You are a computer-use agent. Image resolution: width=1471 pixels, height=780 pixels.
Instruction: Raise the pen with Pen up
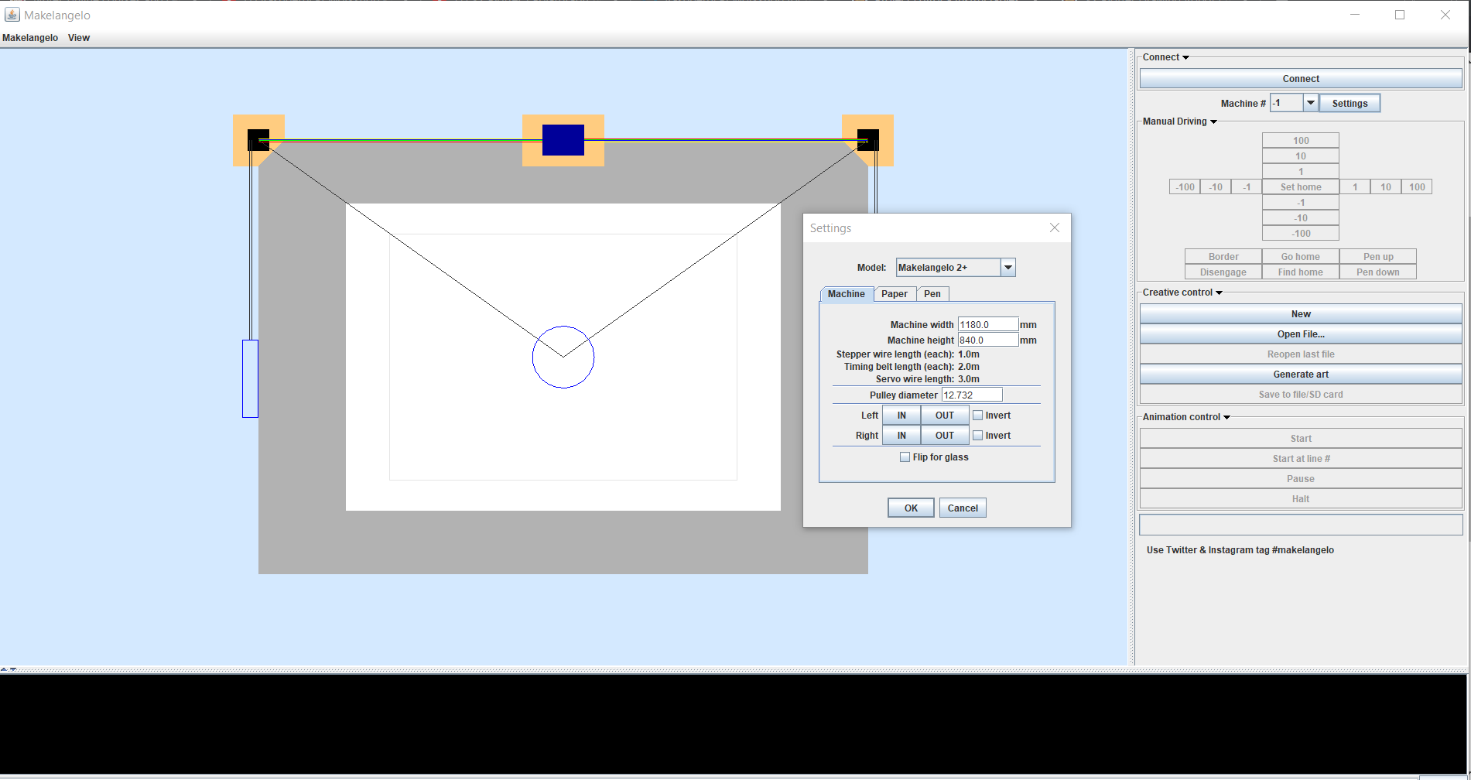[1377, 256]
